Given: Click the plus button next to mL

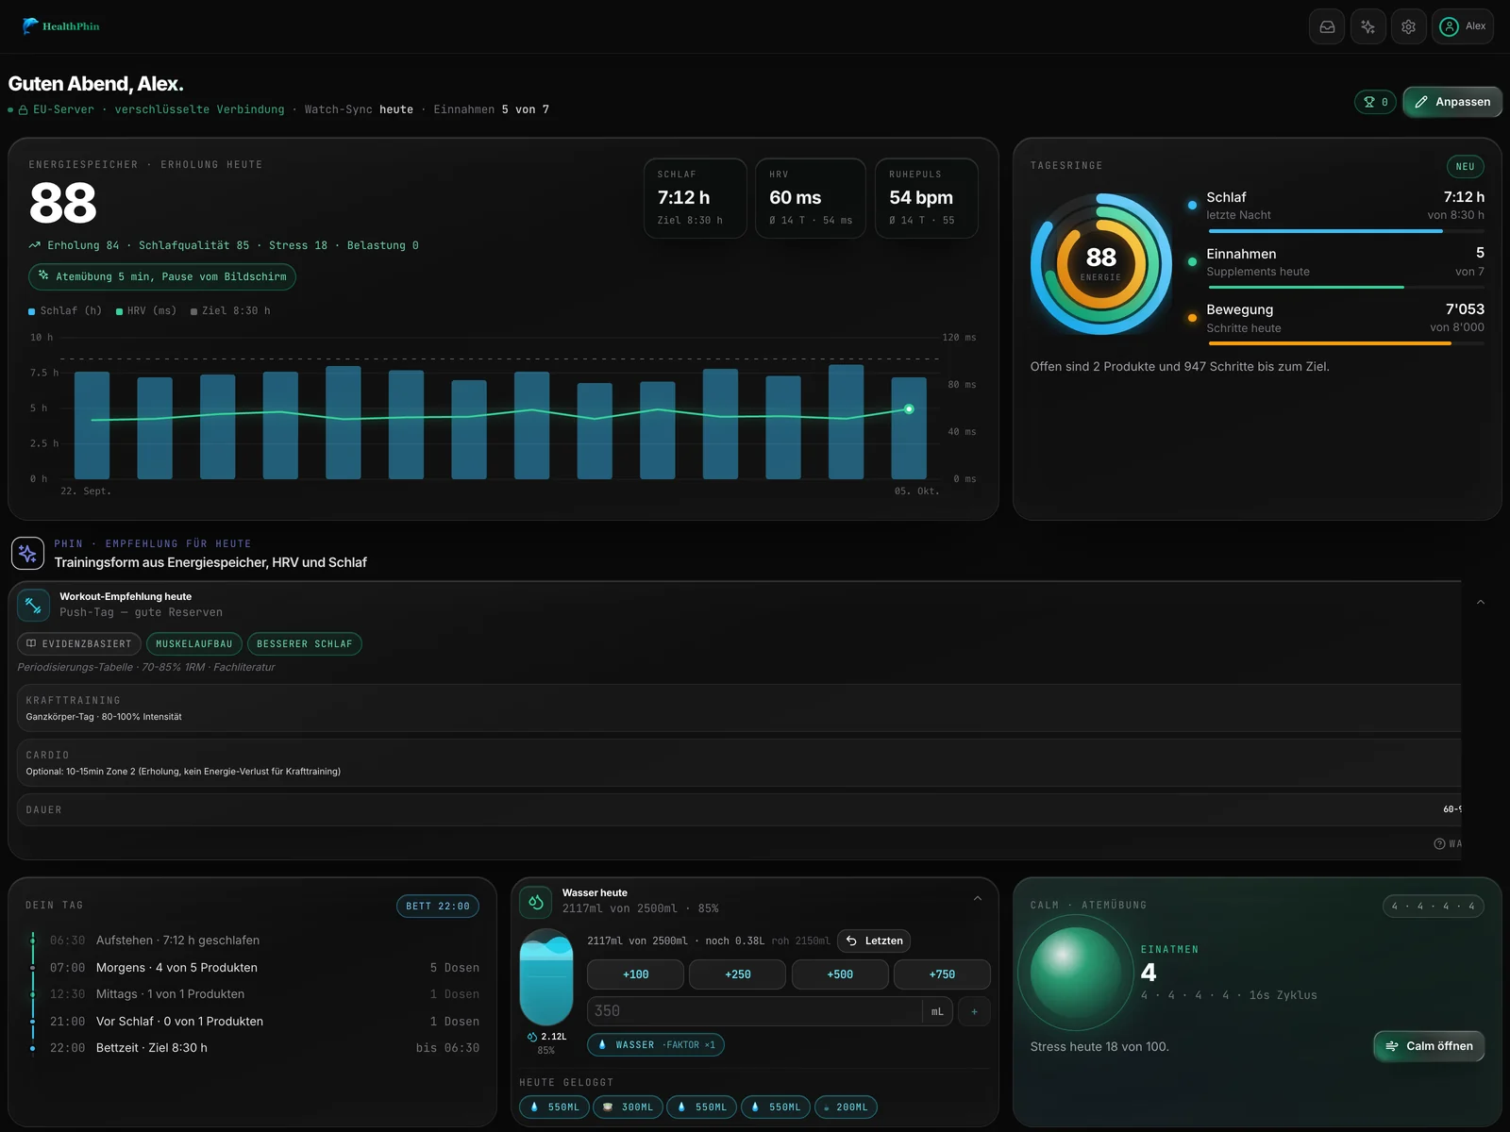Looking at the screenshot, I should (x=974, y=1011).
